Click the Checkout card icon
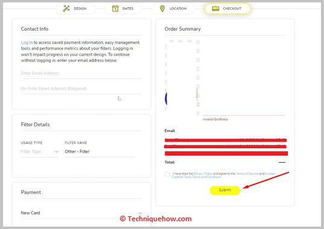 215,8
